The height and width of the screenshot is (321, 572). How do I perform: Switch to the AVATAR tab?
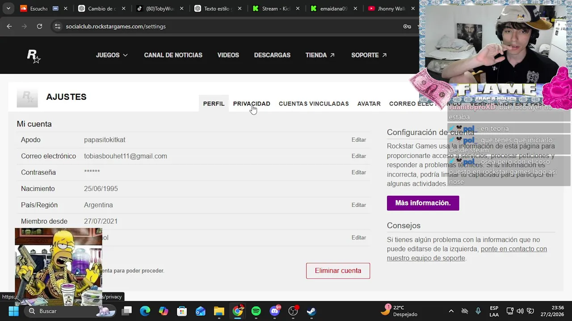click(369, 103)
